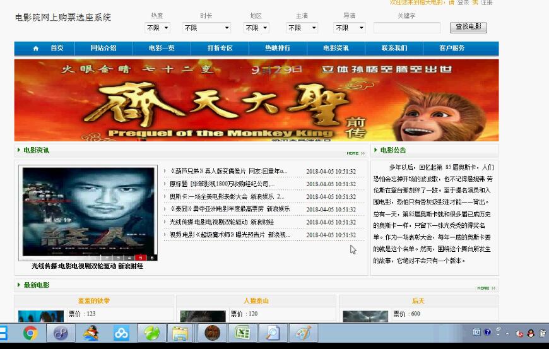Open 客户服务 navigation item

452,49
